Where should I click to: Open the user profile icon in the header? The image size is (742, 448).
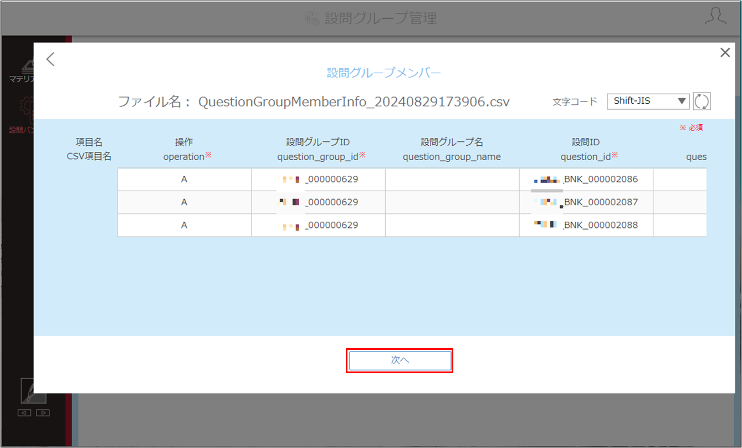pos(715,17)
